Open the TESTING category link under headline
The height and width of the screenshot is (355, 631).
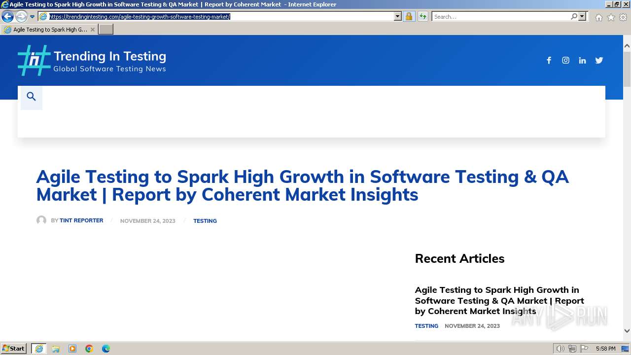pyautogui.click(x=205, y=221)
